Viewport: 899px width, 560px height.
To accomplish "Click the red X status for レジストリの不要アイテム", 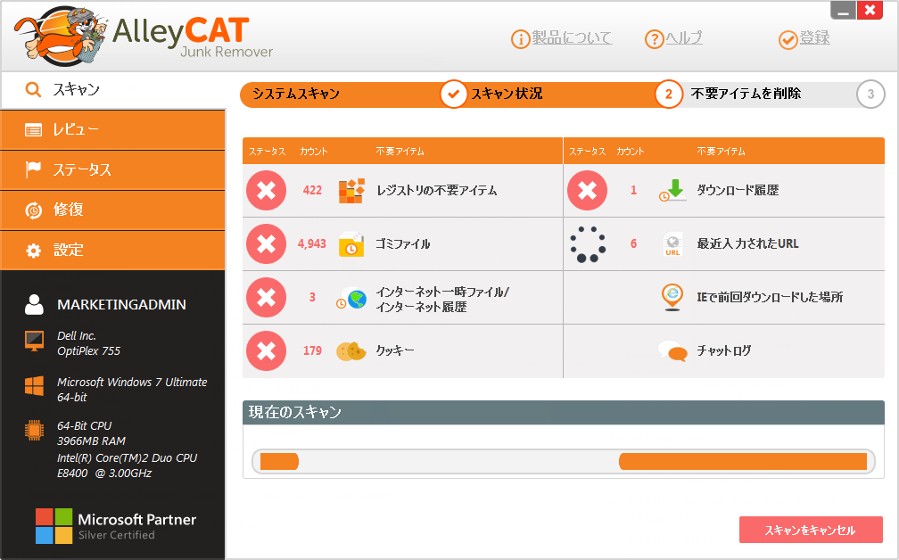I will pos(266,190).
